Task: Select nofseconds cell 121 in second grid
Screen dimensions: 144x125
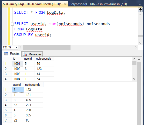Action: click(x=34, y=95)
